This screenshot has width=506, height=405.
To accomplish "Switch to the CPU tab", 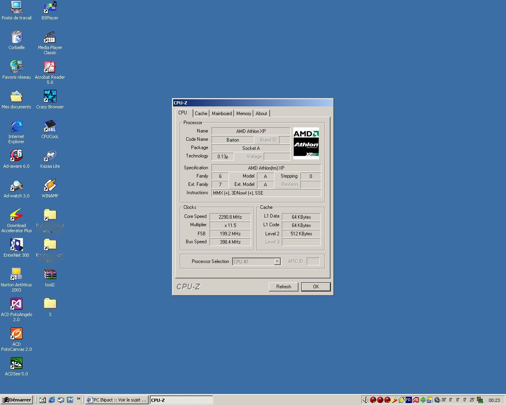I will pyautogui.click(x=183, y=113).
